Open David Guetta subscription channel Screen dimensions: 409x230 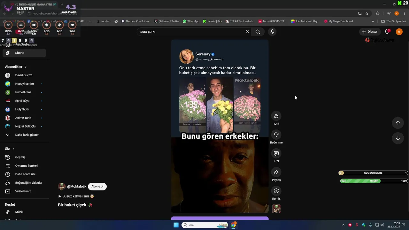pos(24,75)
